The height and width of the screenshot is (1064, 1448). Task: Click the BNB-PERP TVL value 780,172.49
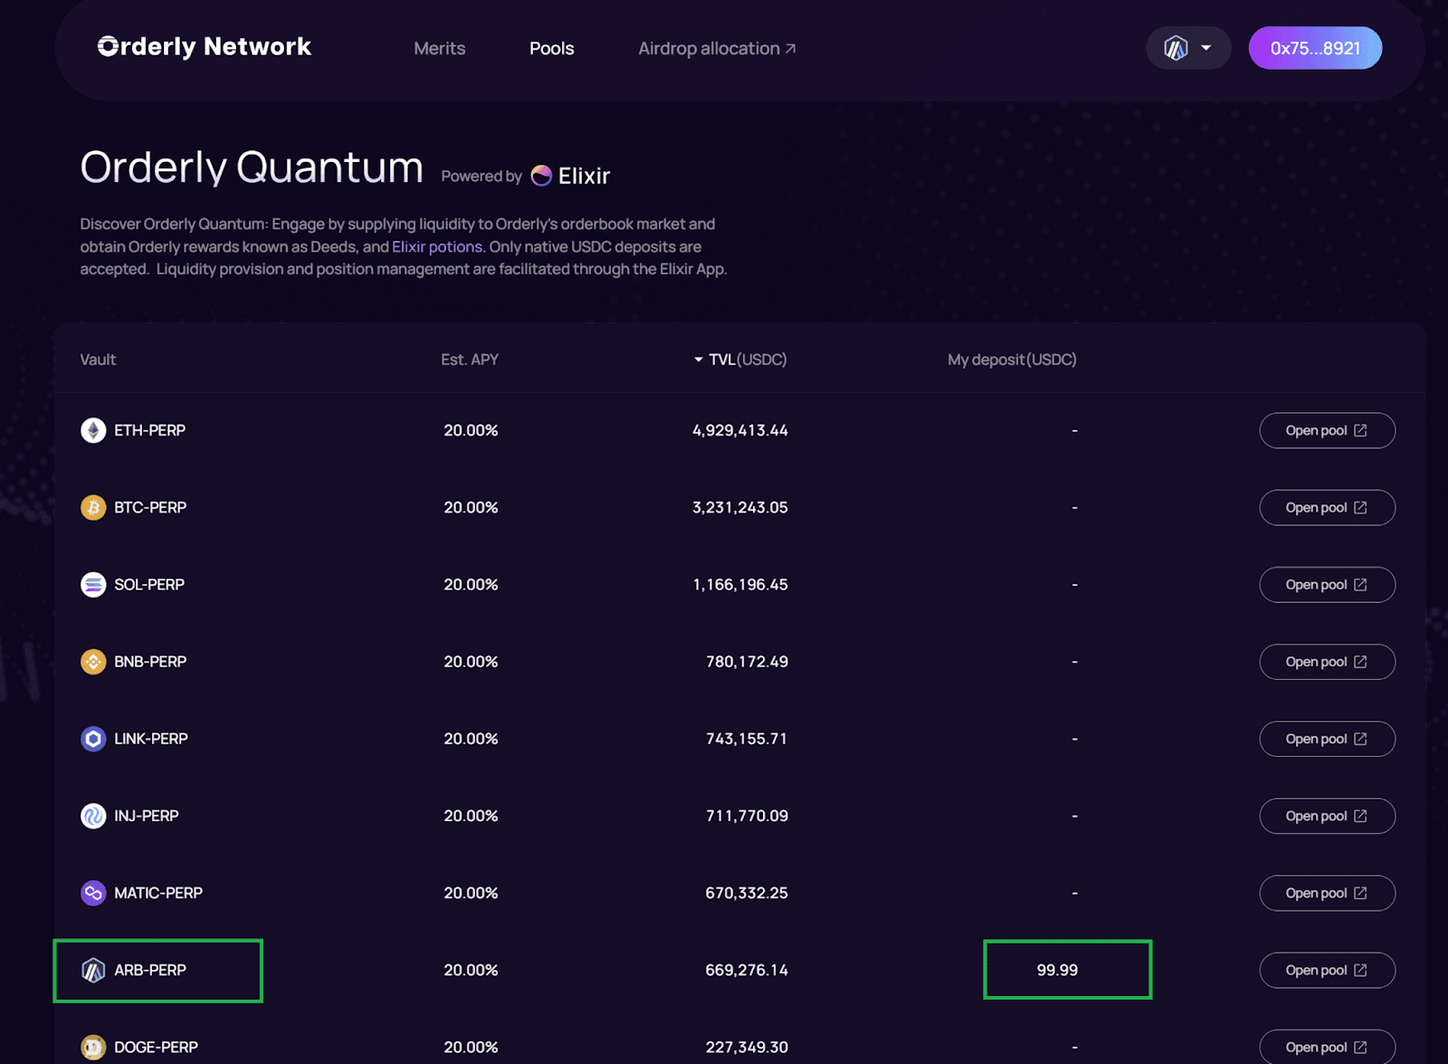click(747, 662)
